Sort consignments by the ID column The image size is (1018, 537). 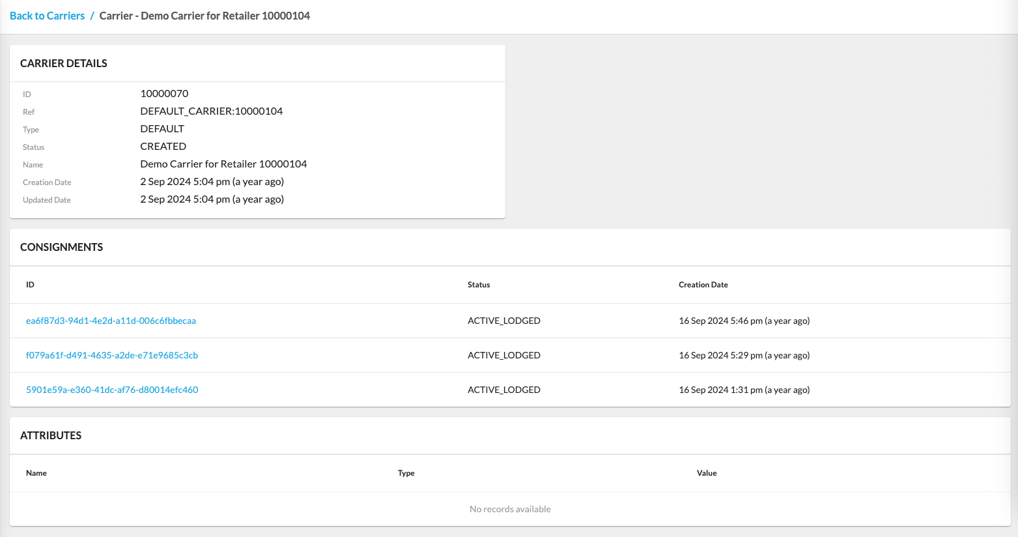point(30,285)
